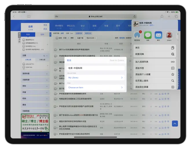Tap 取消 to cancel the Zotero dialog
The image size is (191, 149).
(x=69, y=60)
